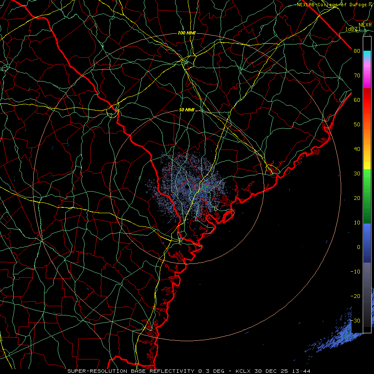374x374 pixels.
Task: Click the 60 value on the dBZ scale
Action: point(357,100)
